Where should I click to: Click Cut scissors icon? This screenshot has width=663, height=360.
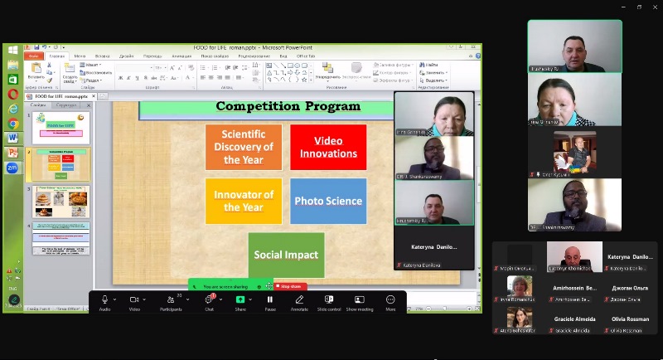[49, 66]
